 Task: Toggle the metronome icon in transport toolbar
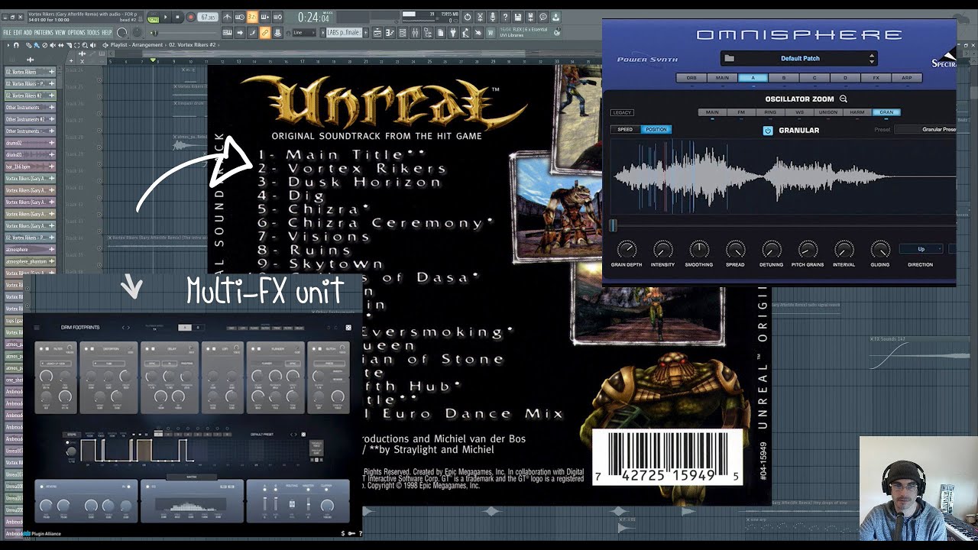pos(227,17)
